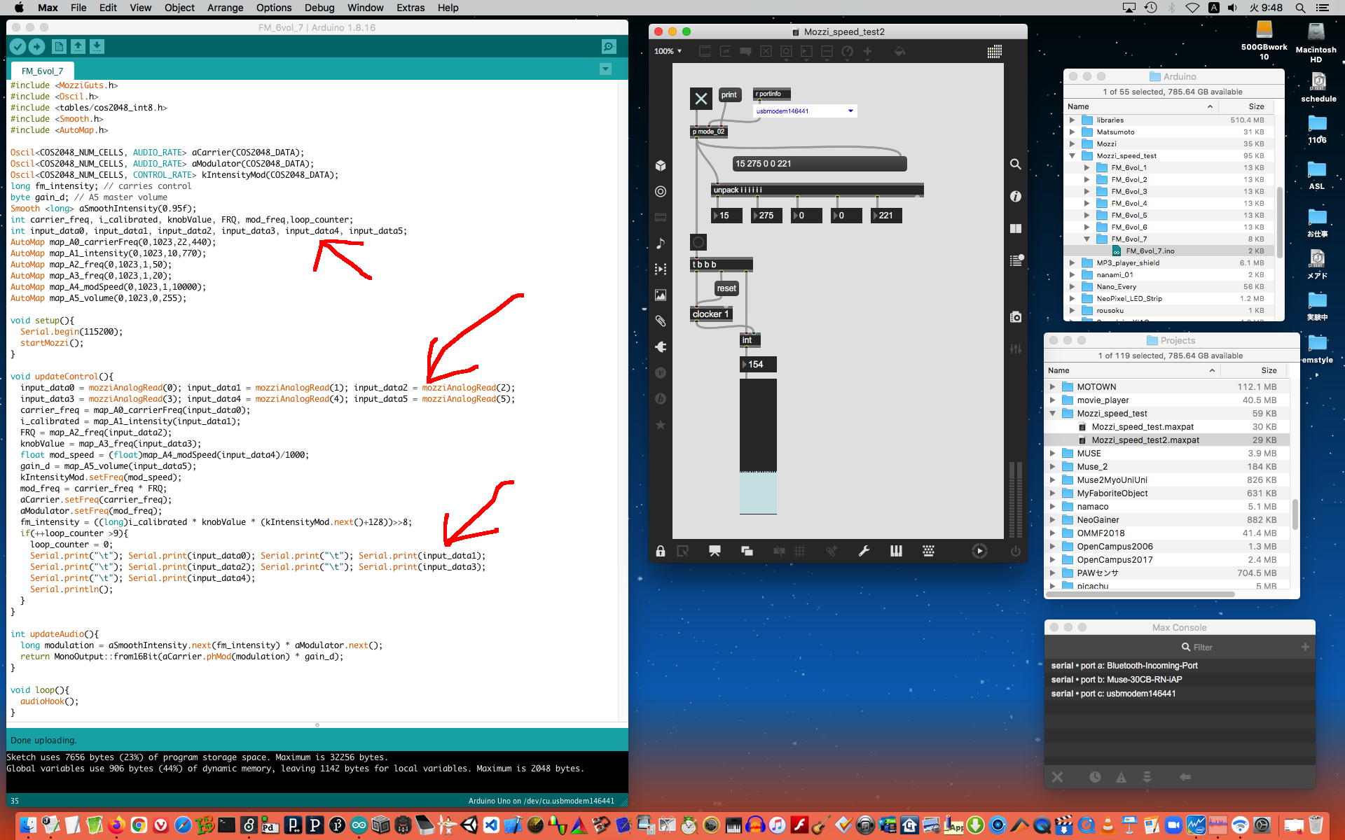This screenshot has width=1345, height=840.
Task: Expand the FM_6vol_3 folder in Arduino window
Action: (1087, 191)
